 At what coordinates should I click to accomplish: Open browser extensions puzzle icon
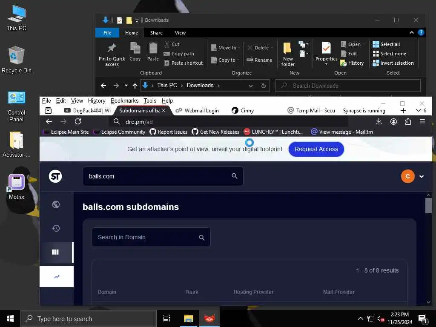coord(408,121)
